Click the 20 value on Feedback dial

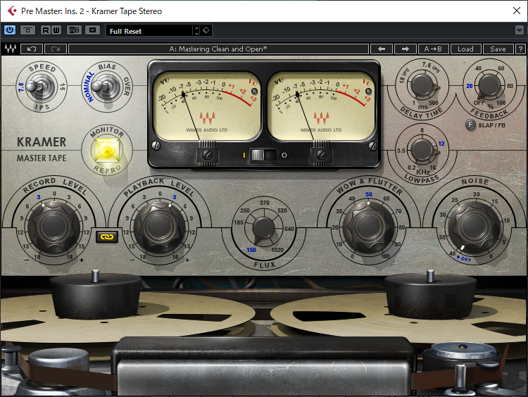[470, 86]
